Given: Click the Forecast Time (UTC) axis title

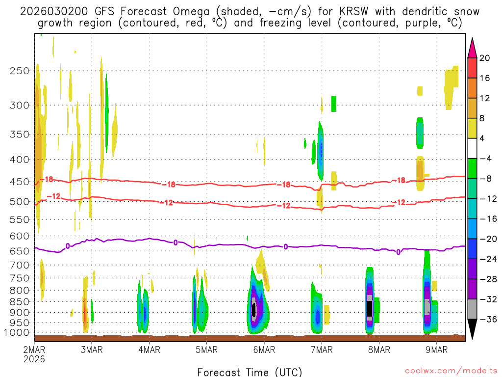Looking at the screenshot, I should [x=250, y=372].
